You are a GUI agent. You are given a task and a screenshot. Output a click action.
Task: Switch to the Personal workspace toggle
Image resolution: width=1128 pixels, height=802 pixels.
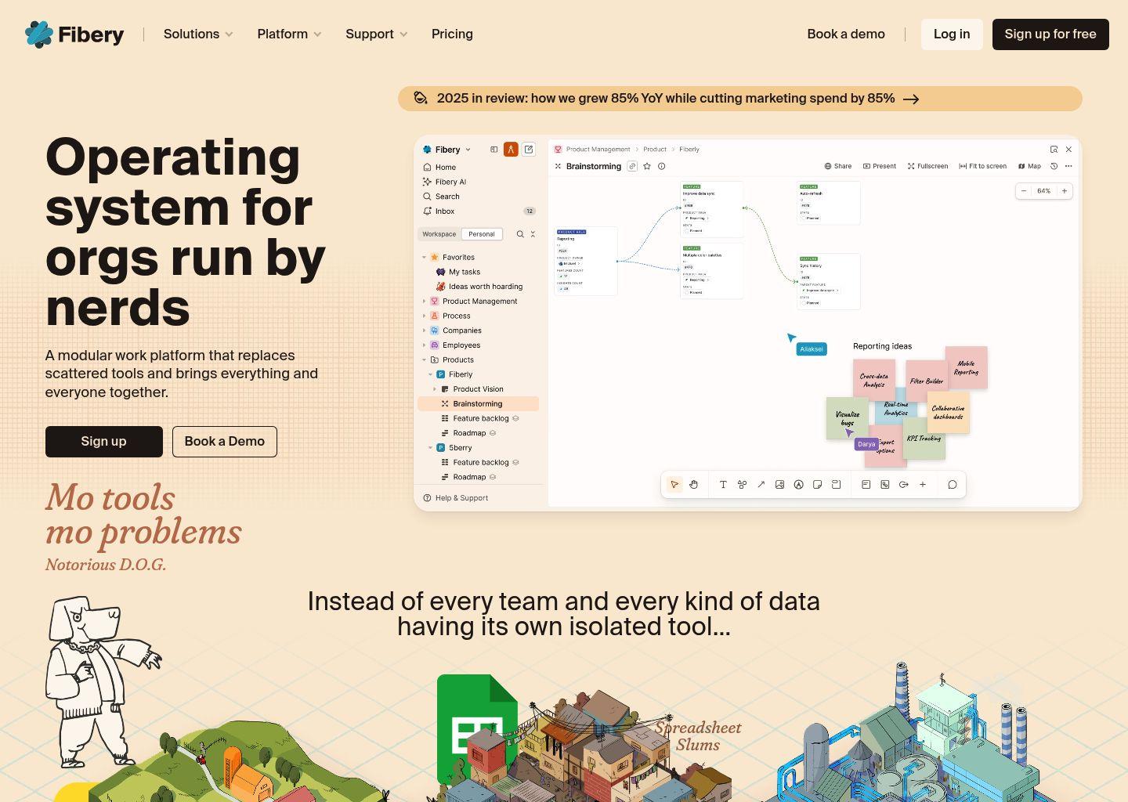[x=481, y=234]
